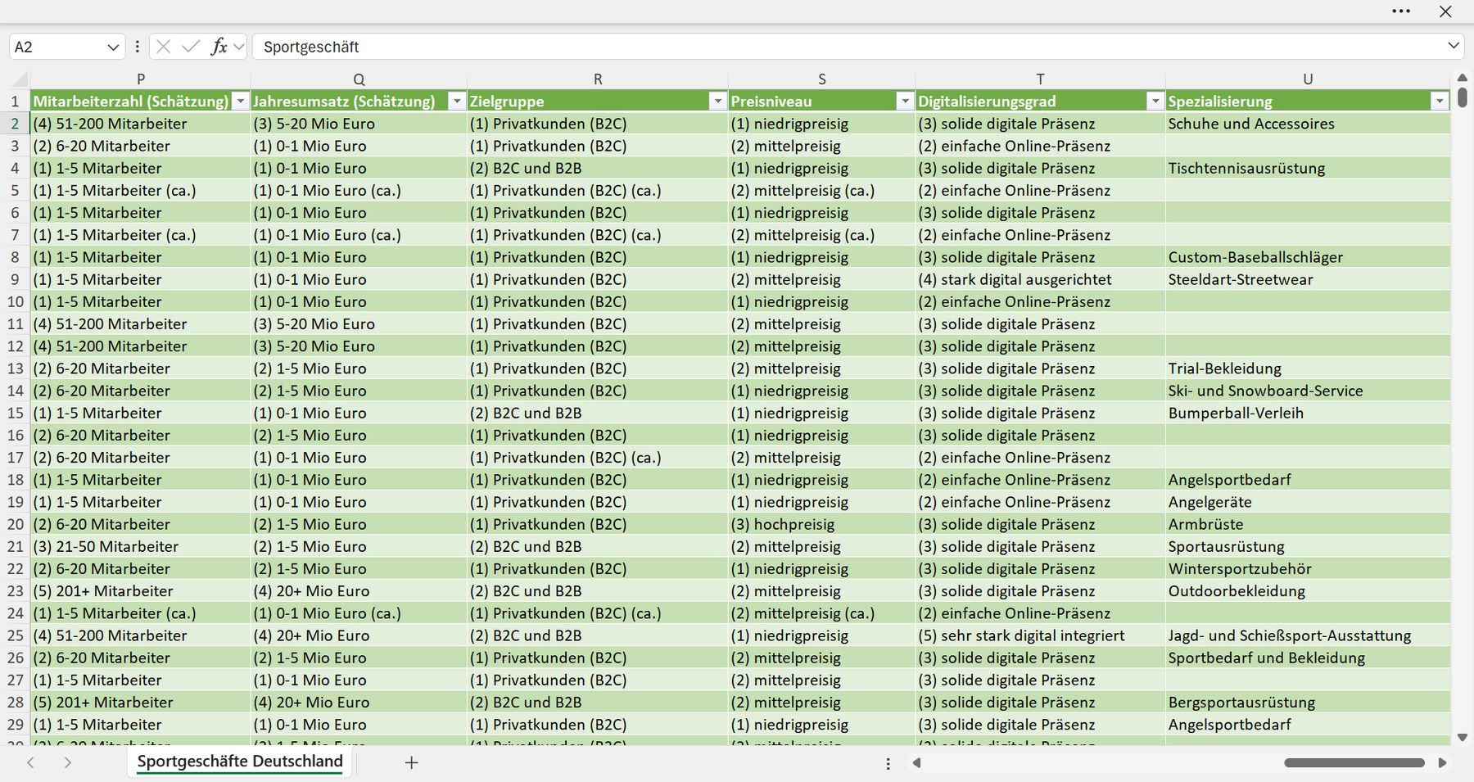The height and width of the screenshot is (782, 1474).
Task: Click the formula bar showing Sportgeschäft
Action: [x=848, y=47]
